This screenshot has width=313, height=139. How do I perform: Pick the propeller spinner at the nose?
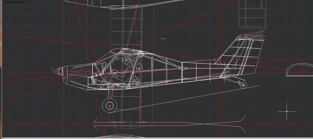pyautogui.click(x=57, y=71)
